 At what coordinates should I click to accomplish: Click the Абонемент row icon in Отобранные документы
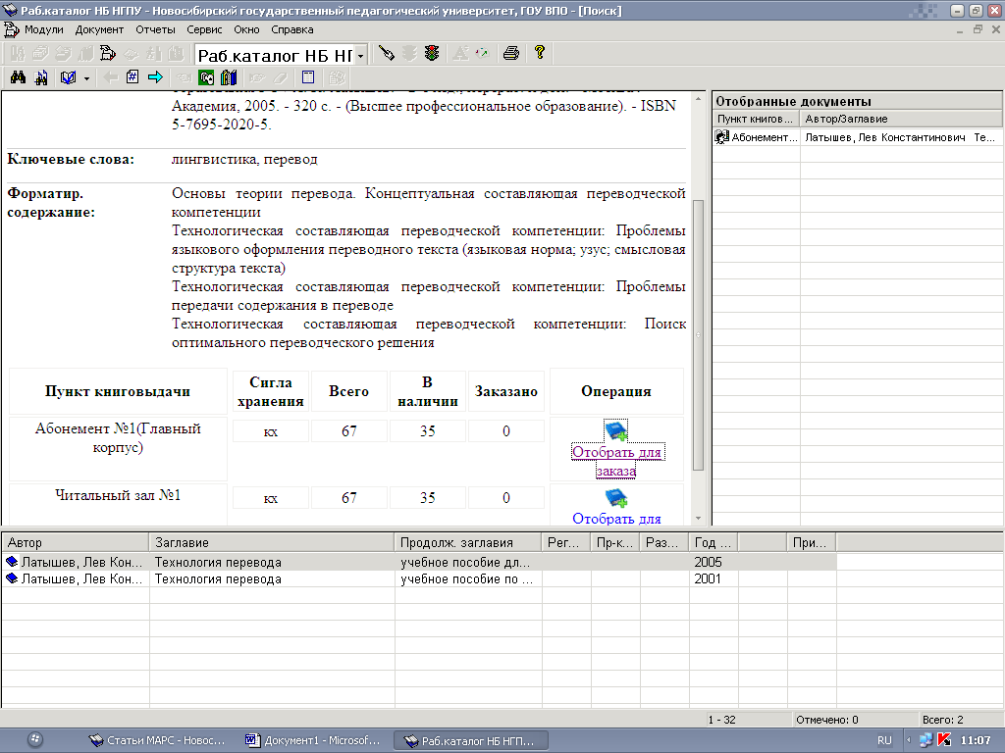coord(722,137)
